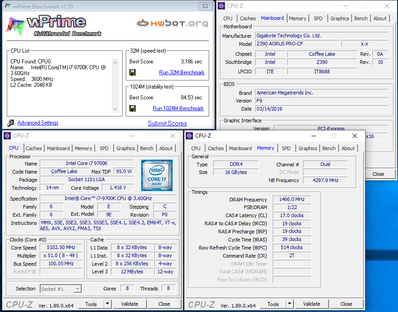Click the Intel Core i7 badge image
The width and height of the screenshot is (398, 312).
pos(156,175)
